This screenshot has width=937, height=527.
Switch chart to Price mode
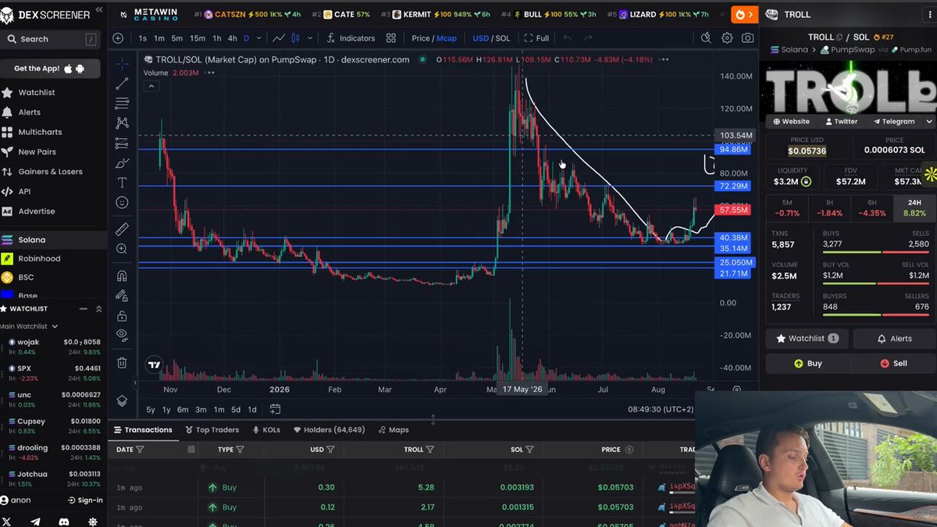tap(421, 38)
